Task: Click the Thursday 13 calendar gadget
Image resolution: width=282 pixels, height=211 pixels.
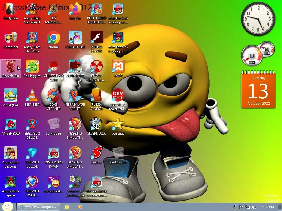Action: pyautogui.click(x=258, y=90)
